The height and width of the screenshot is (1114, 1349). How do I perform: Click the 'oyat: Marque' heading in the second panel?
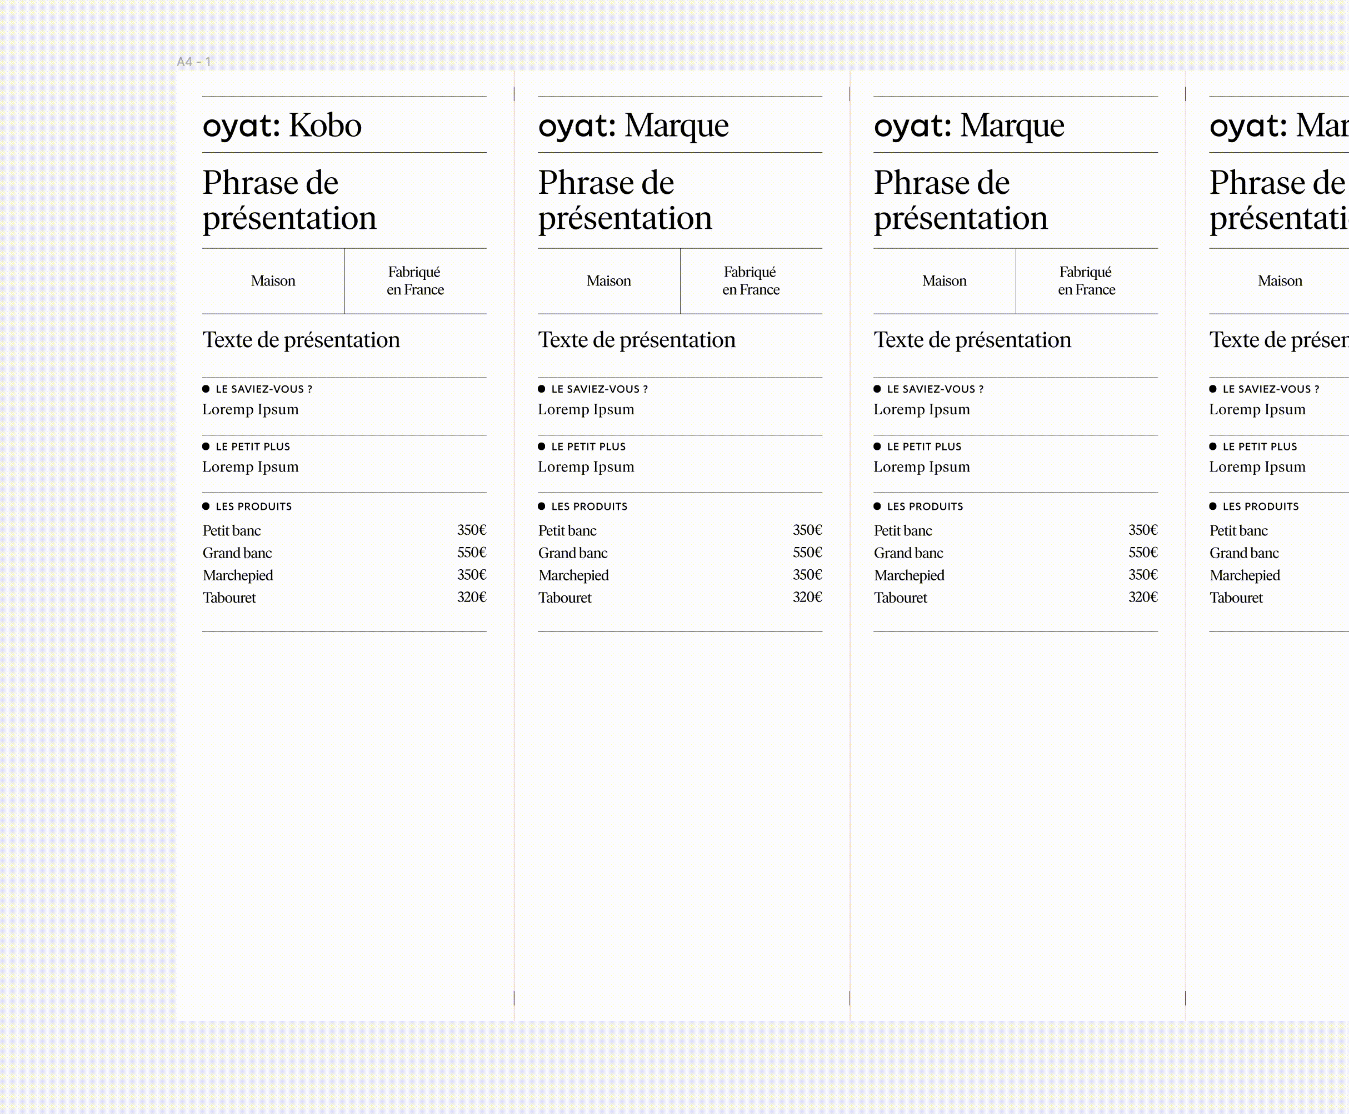point(633,125)
